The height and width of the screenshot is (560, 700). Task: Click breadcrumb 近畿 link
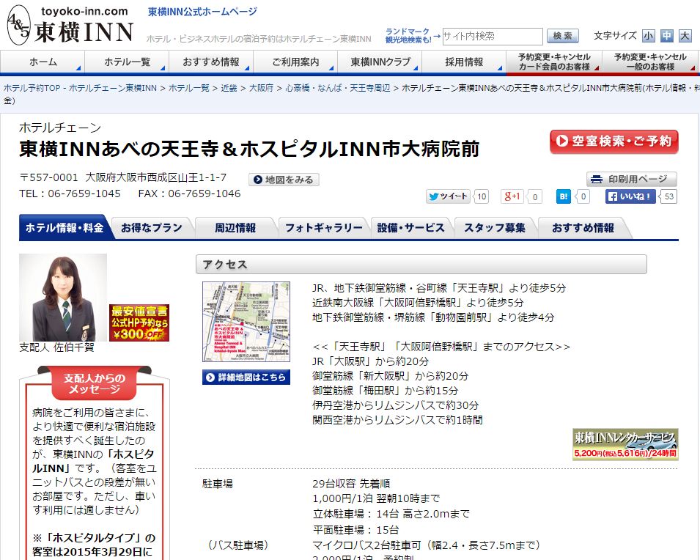tap(229, 88)
